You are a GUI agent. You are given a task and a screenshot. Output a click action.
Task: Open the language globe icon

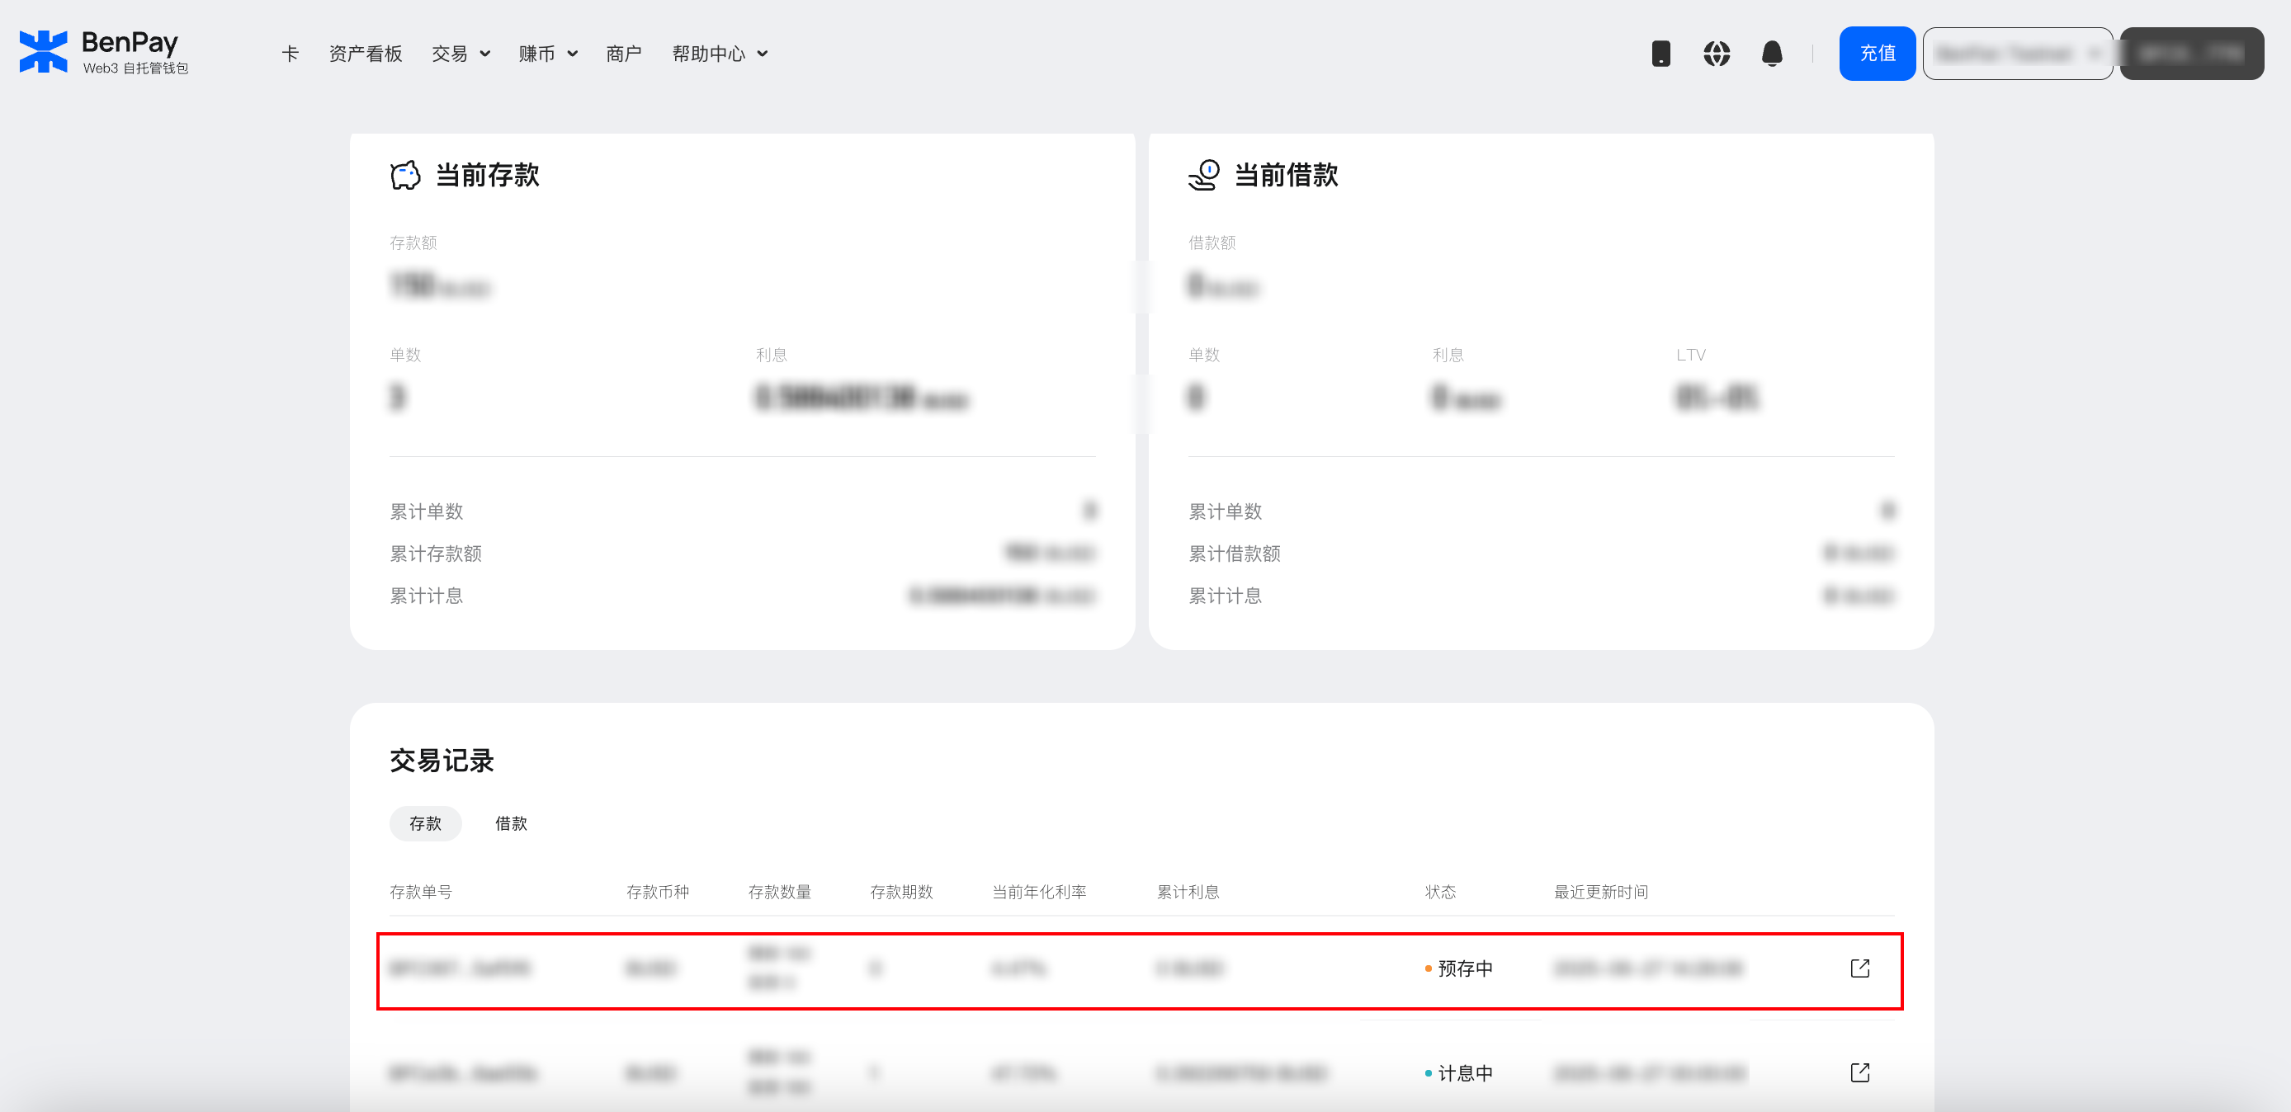[1717, 54]
